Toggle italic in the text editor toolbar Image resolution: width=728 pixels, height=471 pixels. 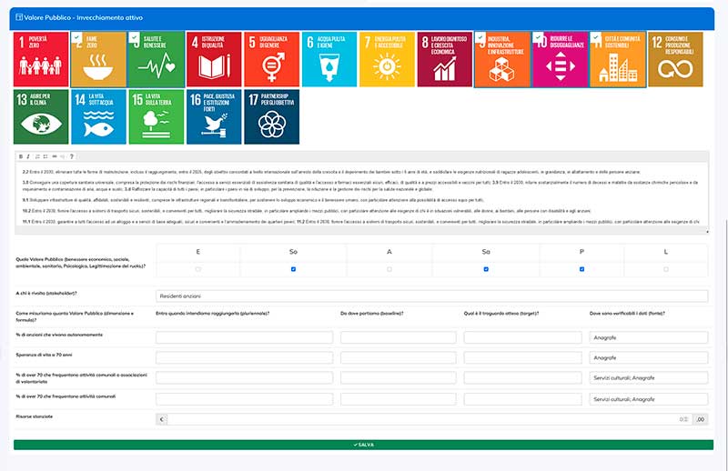tap(29, 156)
